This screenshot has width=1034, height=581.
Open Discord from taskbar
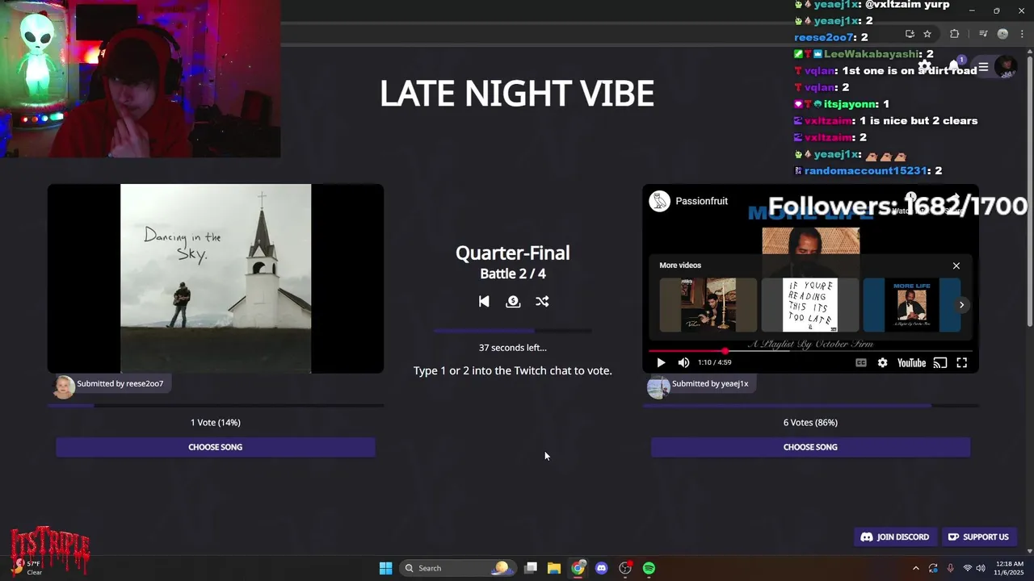pyautogui.click(x=601, y=568)
